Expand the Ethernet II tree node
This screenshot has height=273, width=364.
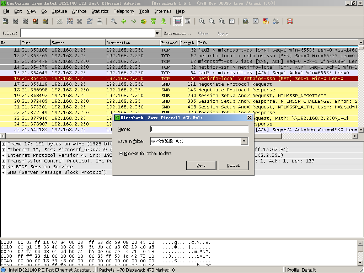point(3,150)
